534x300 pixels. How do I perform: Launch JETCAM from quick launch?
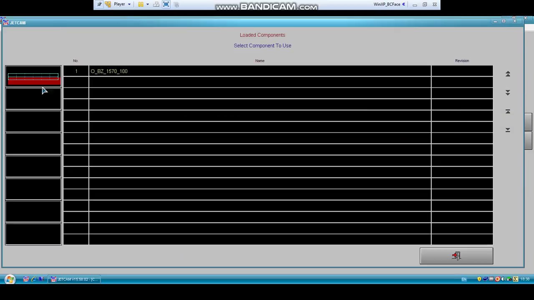[26, 279]
